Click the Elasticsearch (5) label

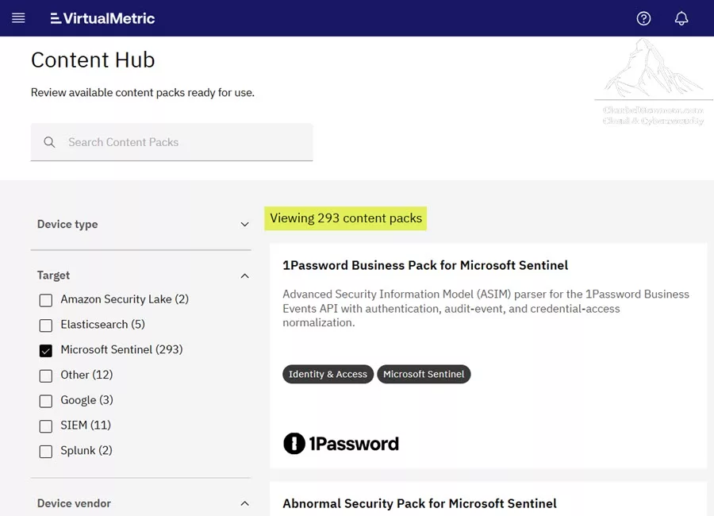coord(102,325)
